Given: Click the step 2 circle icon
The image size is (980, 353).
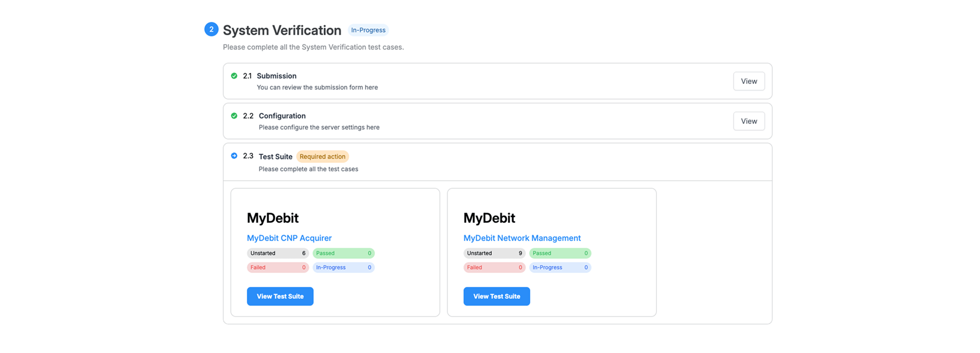Looking at the screenshot, I should coord(211,29).
